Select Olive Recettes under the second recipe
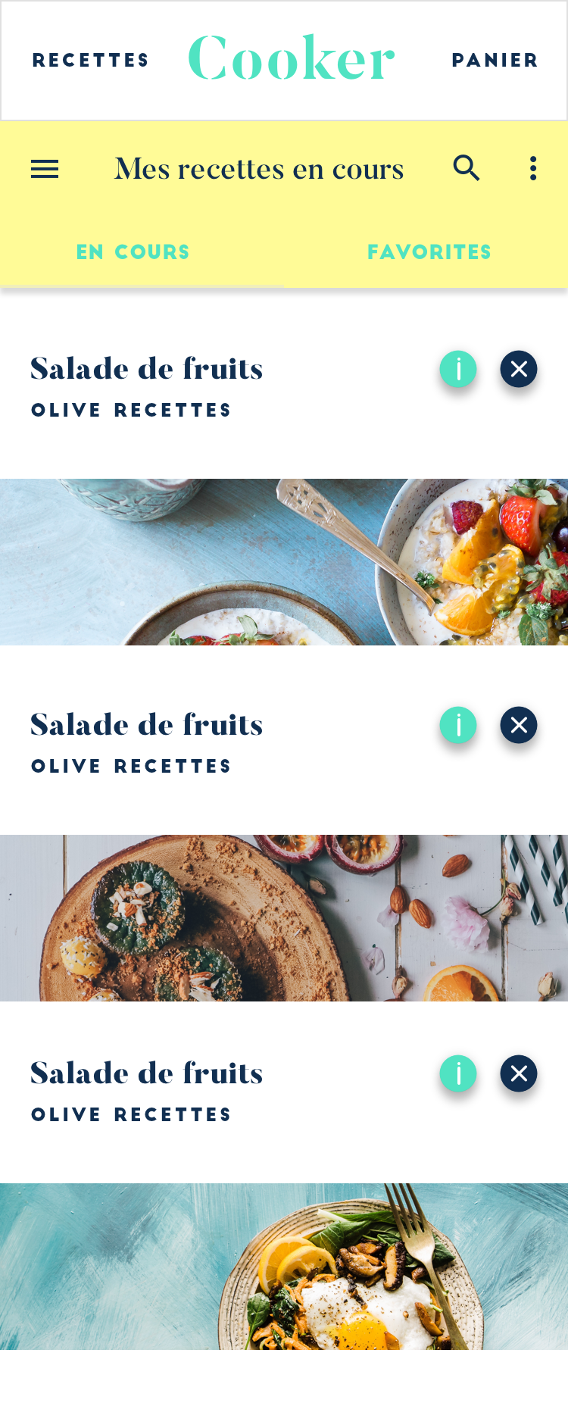This screenshot has height=1406, width=568. pyautogui.click(x=131, y=767)
